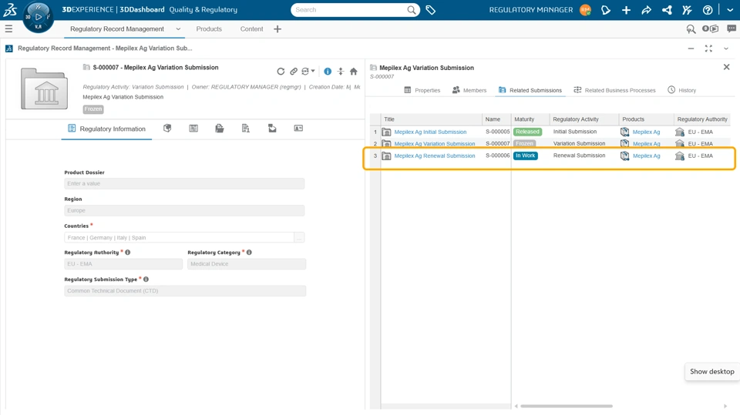Collapse the header with the arrows icon
740x415 pixels.
pos(341,72)
